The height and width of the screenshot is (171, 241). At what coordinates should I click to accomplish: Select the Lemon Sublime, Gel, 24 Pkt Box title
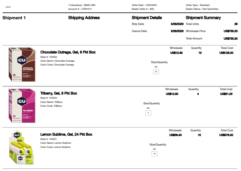point(66,135)
